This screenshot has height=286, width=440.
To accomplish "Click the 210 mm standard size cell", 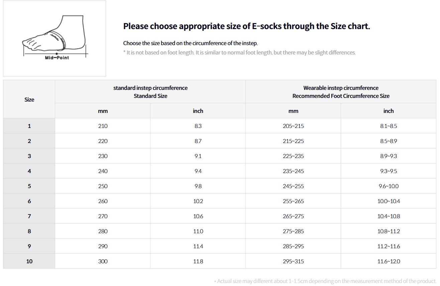I will [103, 126].
